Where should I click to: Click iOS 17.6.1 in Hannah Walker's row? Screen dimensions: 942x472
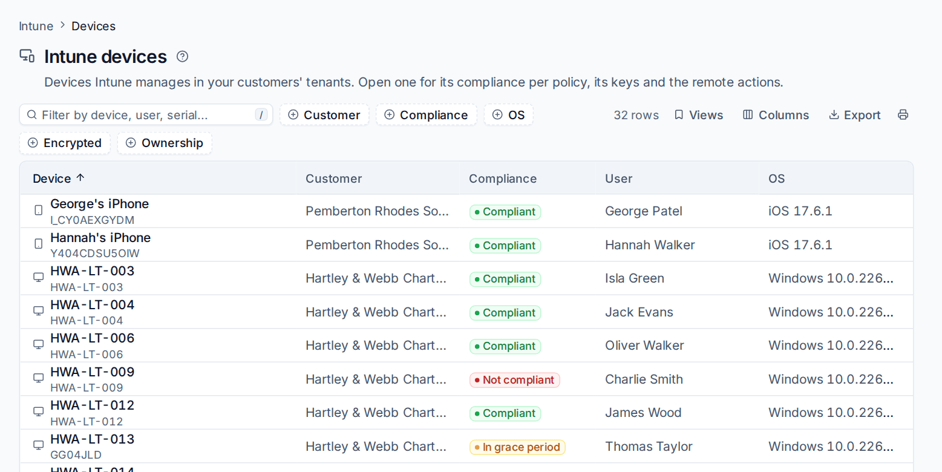click(800, 245)
